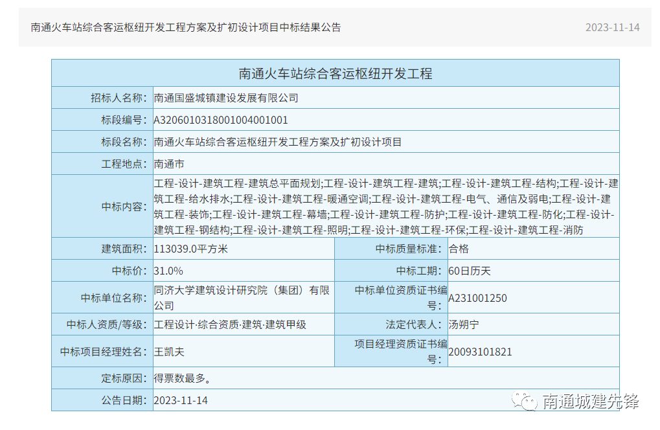660x430 pixels.
Task: Click the announcement title at top
Action: coord(185,27)
